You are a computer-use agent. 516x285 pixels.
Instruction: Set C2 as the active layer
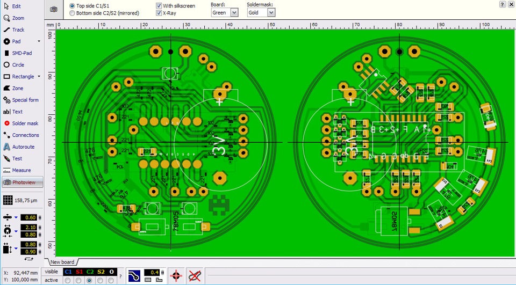[x=90, y=280]
